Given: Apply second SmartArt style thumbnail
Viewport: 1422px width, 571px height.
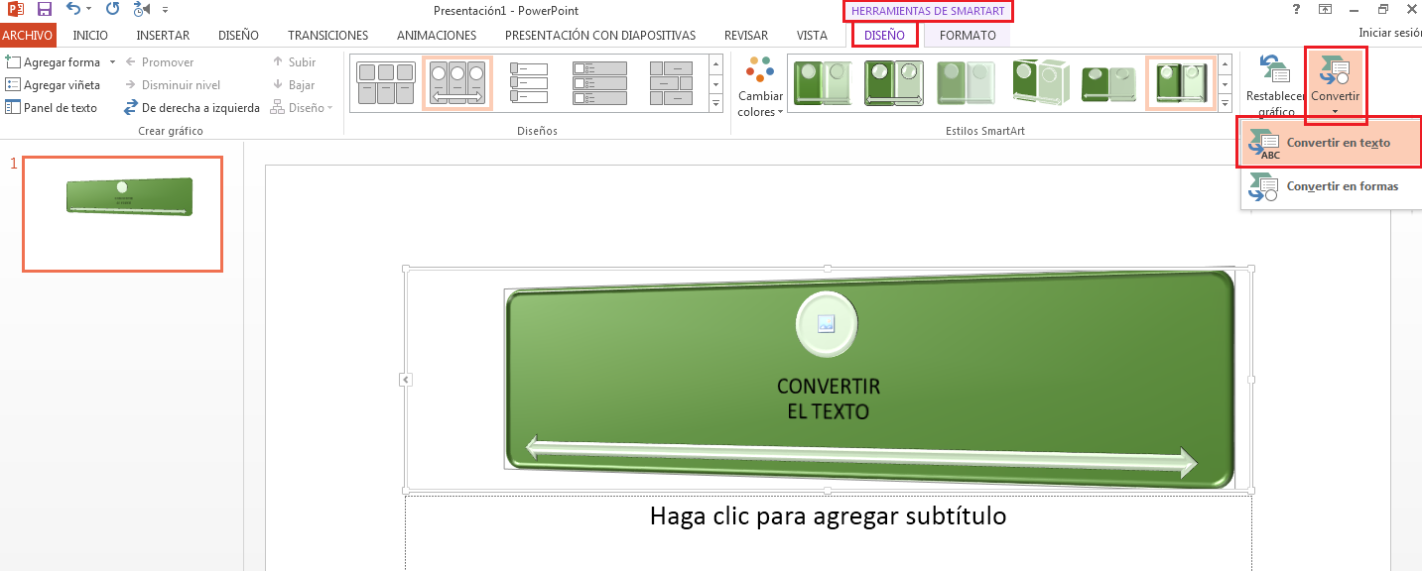Looking at the screenshot, I should (894, 83).
